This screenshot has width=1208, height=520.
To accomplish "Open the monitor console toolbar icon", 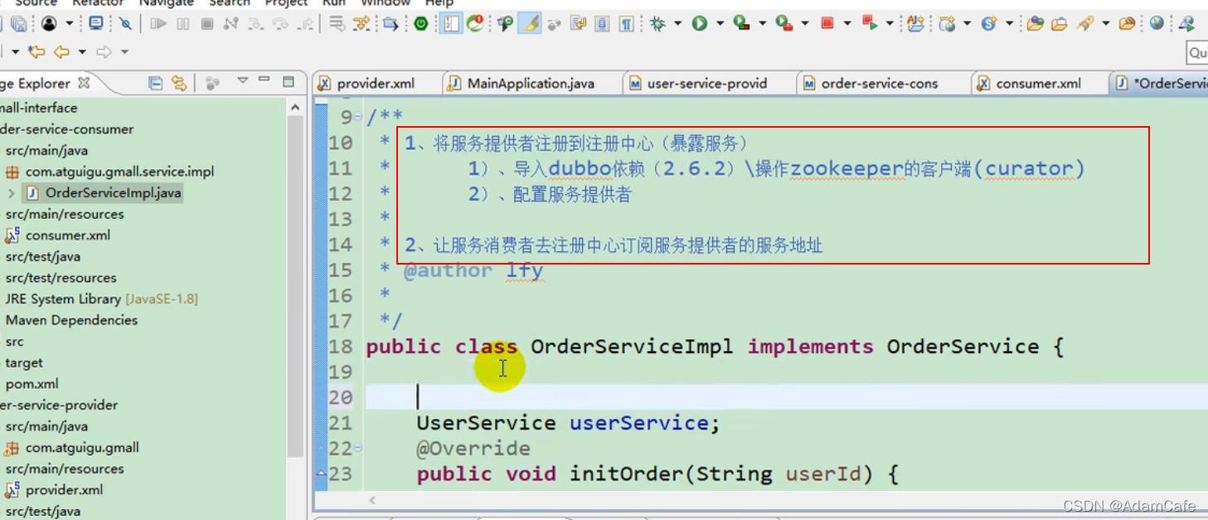I will click(96, 24).
